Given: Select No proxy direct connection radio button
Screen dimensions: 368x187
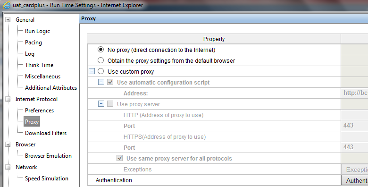Looking at the screenshot, I should (100, 50).
